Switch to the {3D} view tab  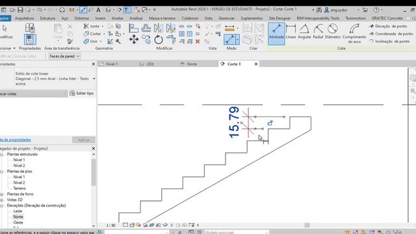point(150,64)
